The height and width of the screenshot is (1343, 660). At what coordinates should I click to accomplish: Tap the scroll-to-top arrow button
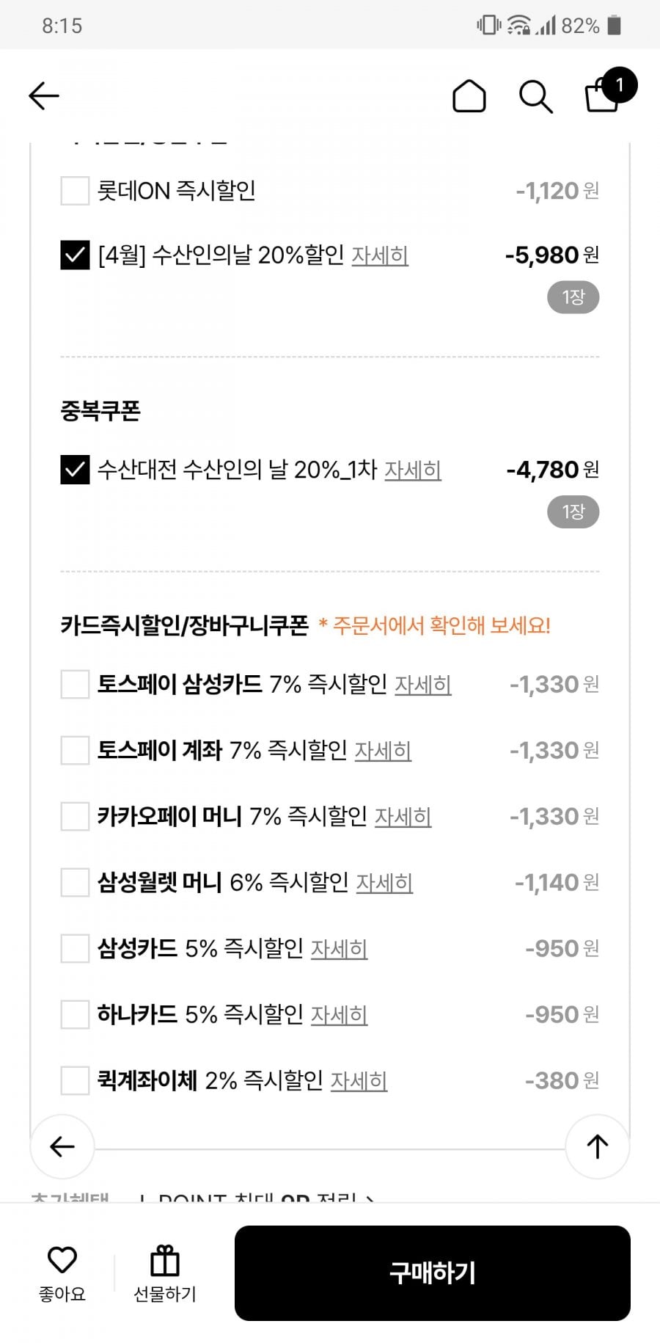click(597, 1146)
